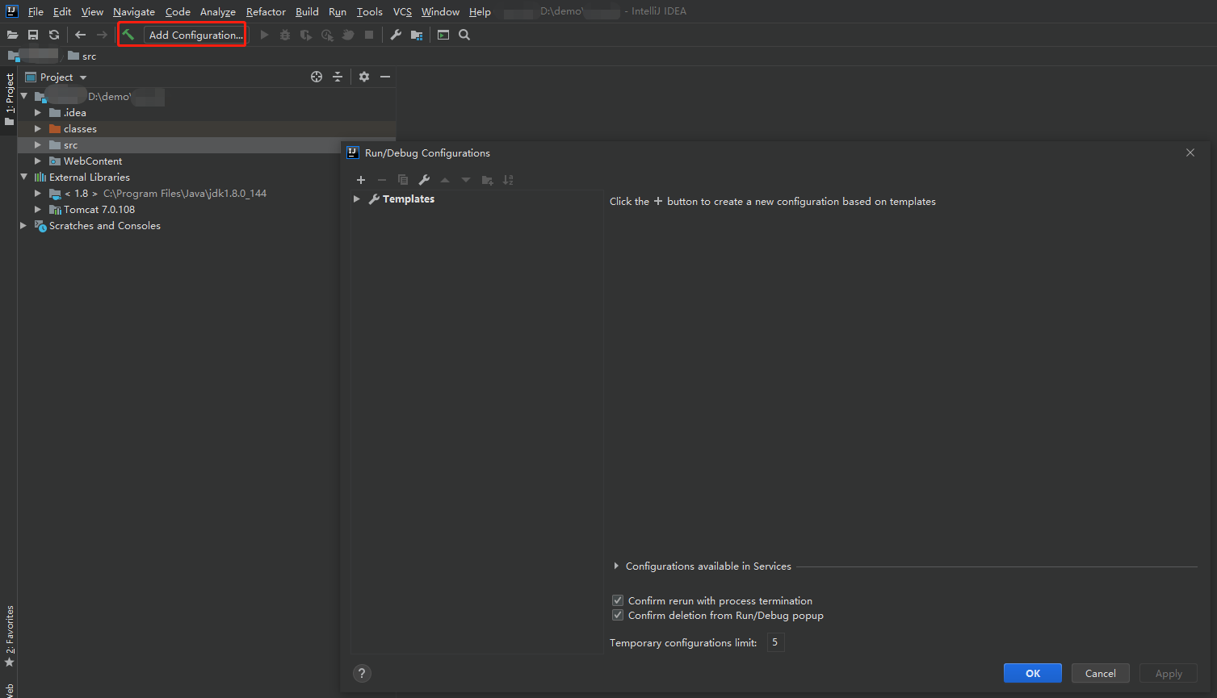Open the Refactor menu
Viewport: 1217px width, 698px height.
266,11
